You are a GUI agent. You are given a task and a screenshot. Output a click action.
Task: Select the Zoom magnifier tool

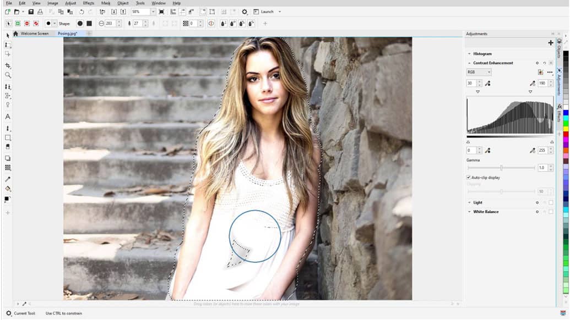click(8, 75)
